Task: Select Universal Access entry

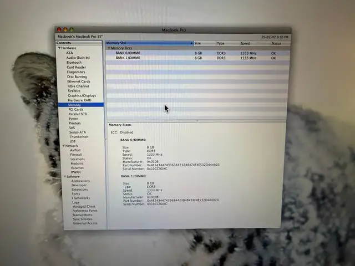Action: point(85,223)
